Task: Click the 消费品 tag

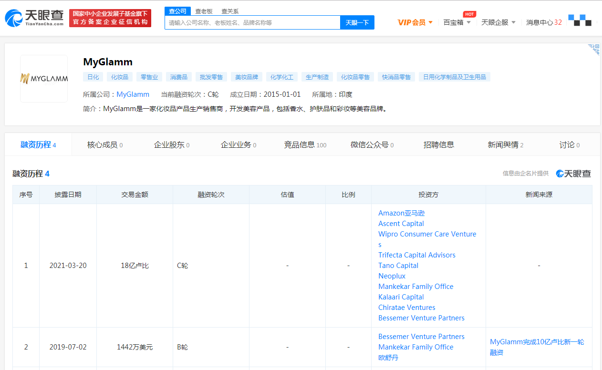Action: pos(179,77)
